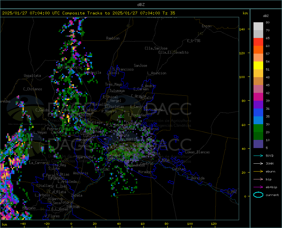Select the 57-60 dBZ orange swatch

(258, 50)
